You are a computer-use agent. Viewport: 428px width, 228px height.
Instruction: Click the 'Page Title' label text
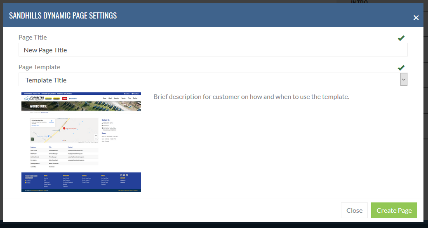[33, 38]
